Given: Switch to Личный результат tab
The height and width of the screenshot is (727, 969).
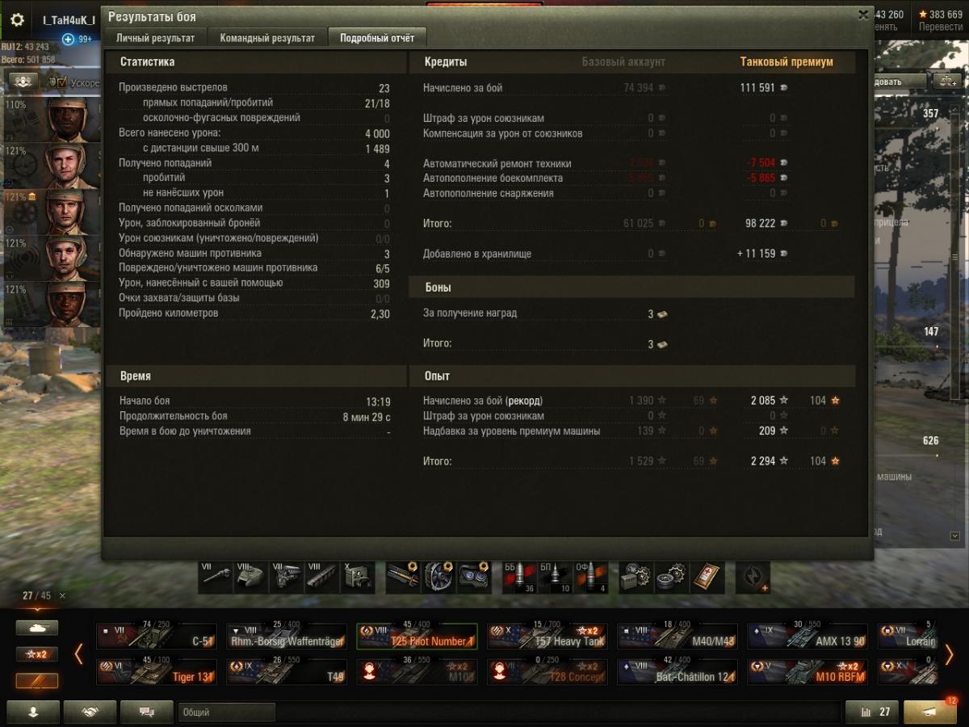Looking at the screenshot, I should 155,38.
